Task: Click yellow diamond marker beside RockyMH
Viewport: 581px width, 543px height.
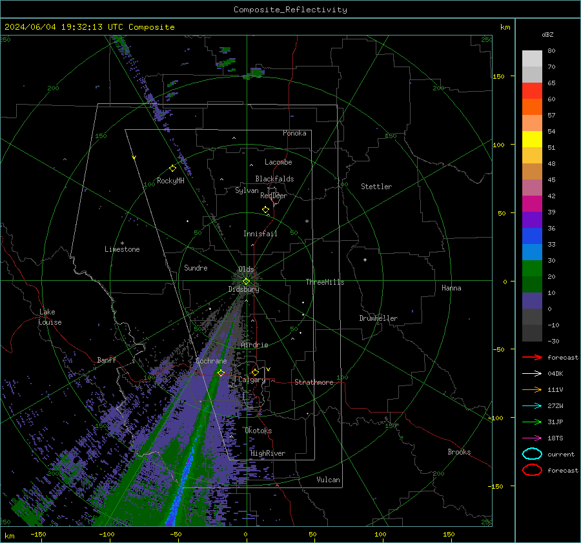Action: coord(172,169)
